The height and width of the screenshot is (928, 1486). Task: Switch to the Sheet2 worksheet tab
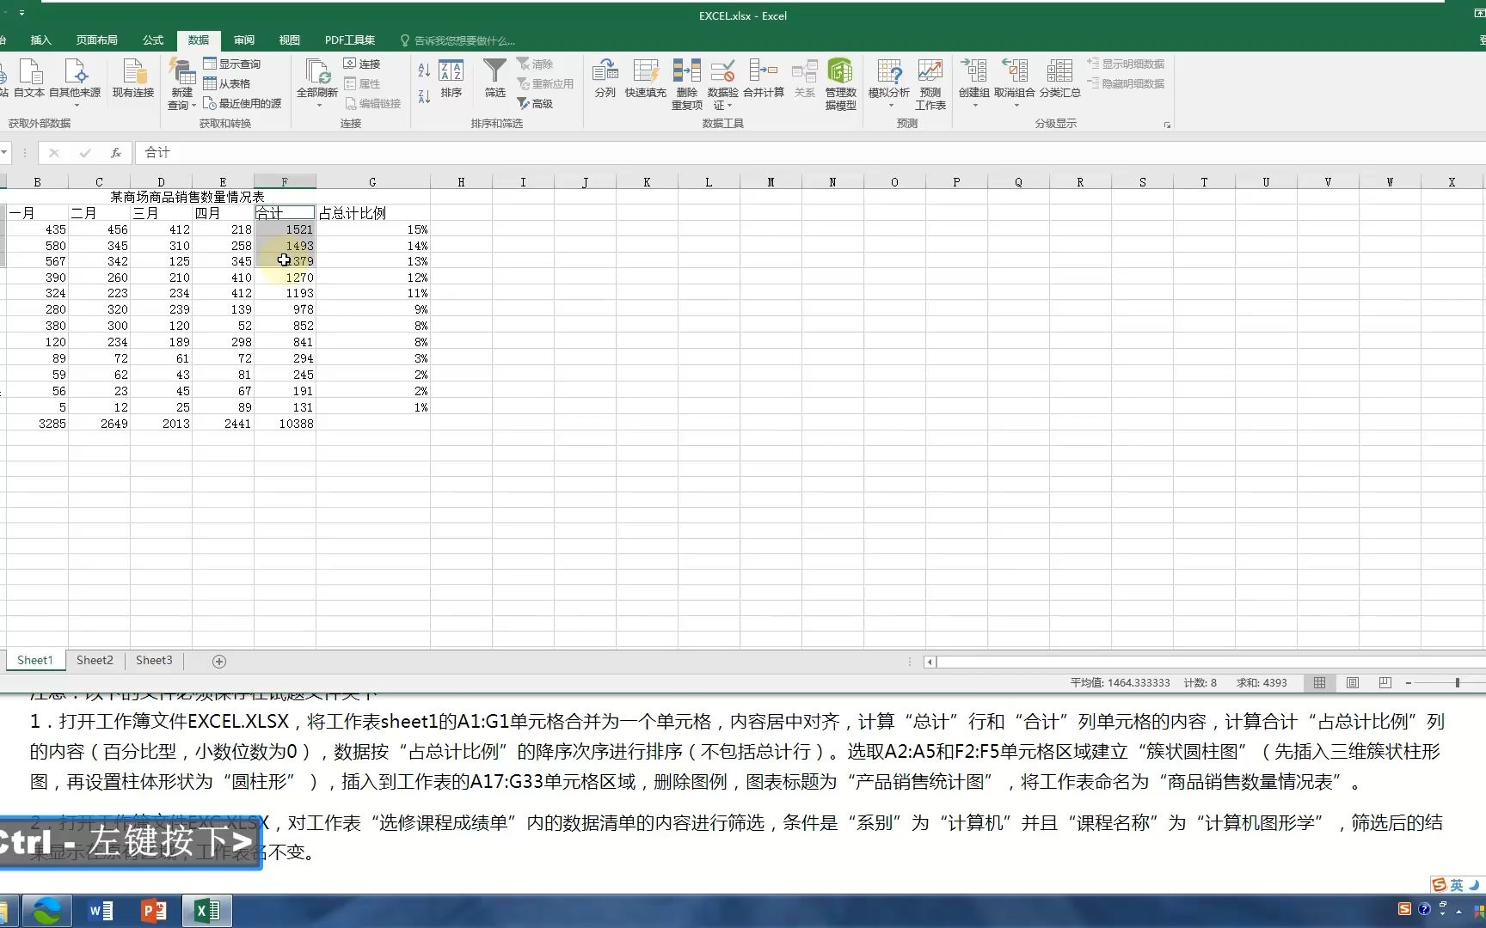[94, 660]
